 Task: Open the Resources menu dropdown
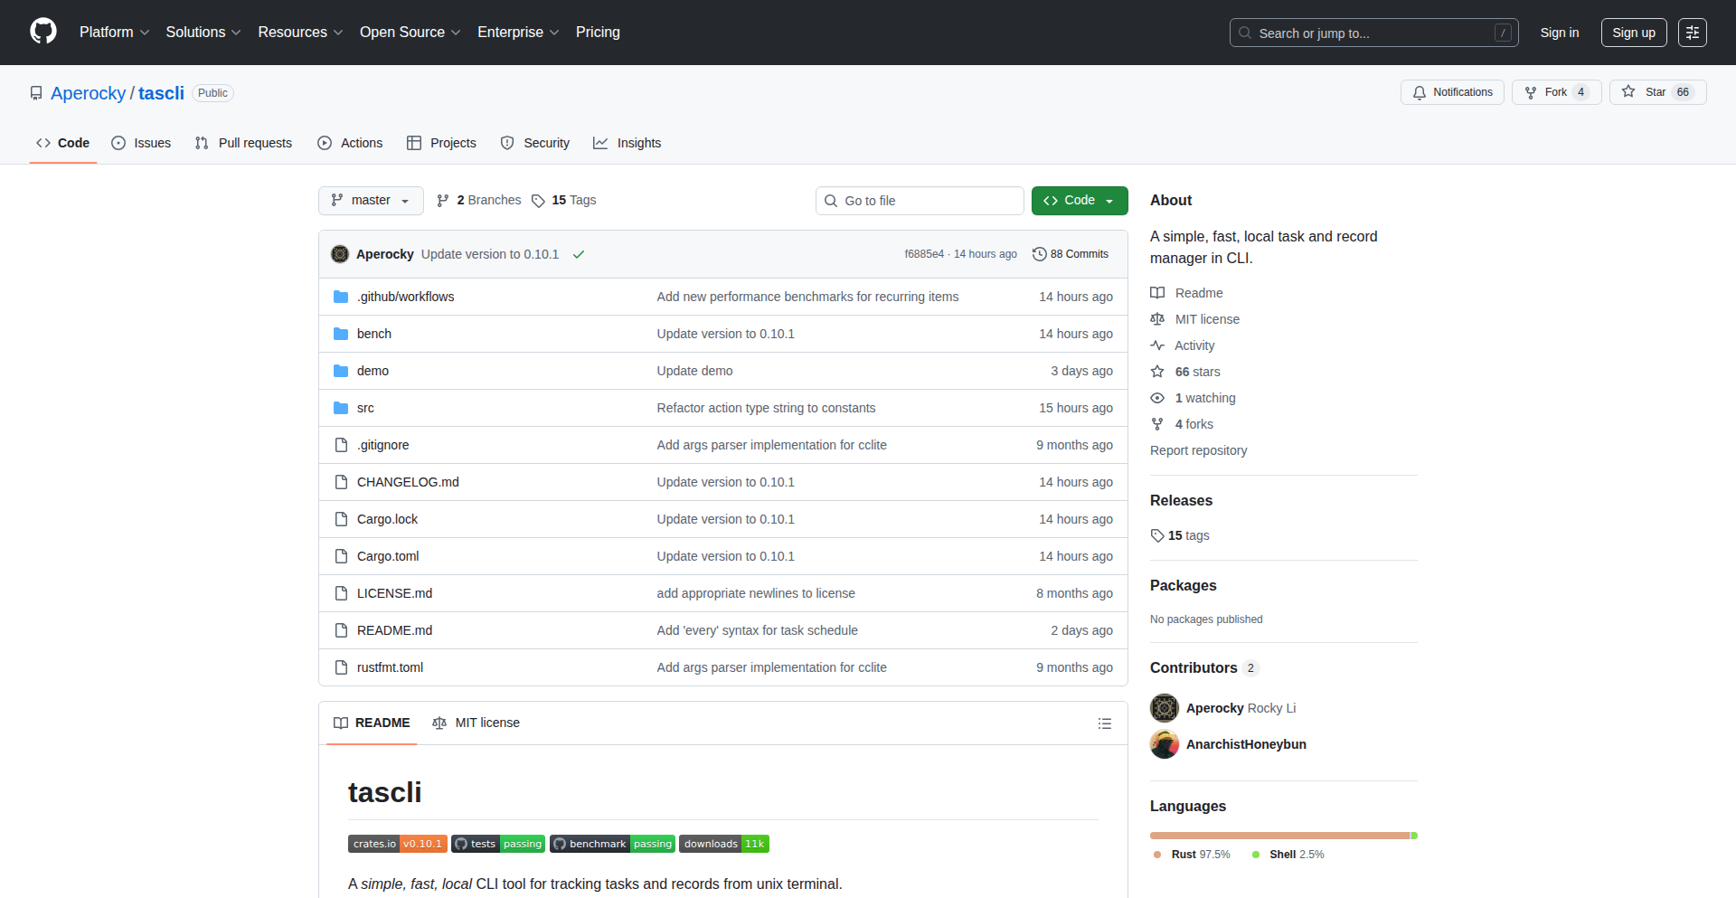(299, 32)
